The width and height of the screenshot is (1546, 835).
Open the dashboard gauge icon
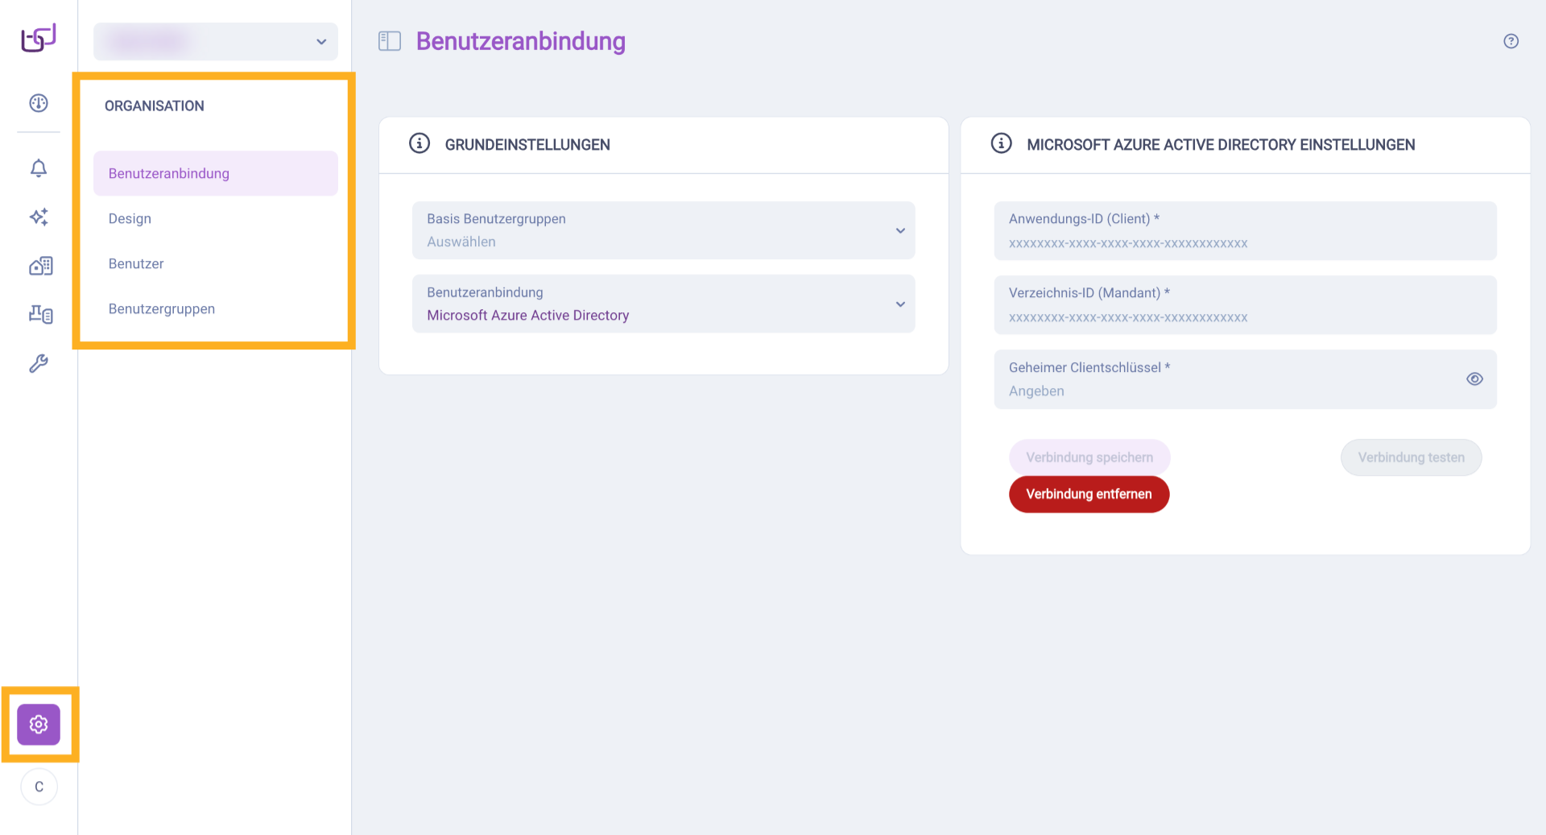[38, 103]
